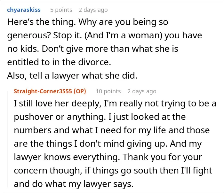This screenshot has height=193, width=224.
Task: Click the line starting "concern though, if things"
Action: pos(113,170)
